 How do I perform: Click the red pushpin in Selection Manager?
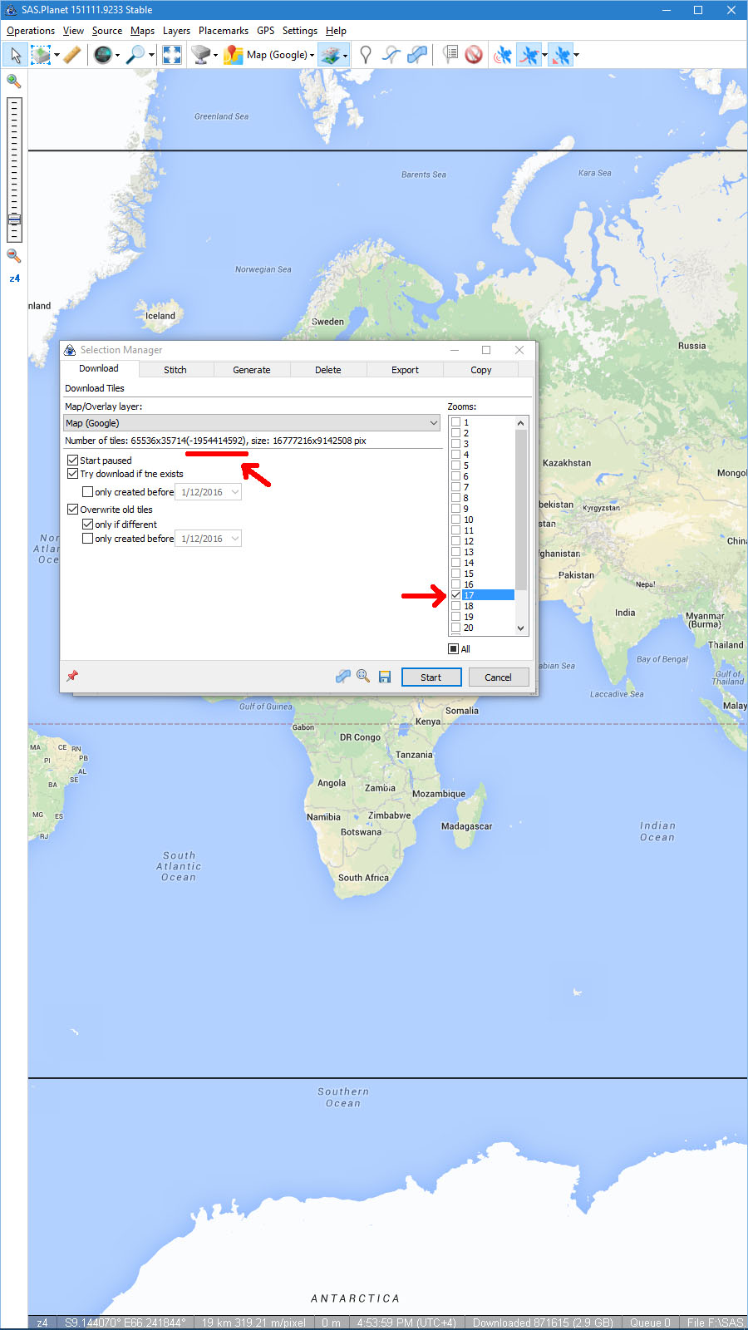pos(72,676)
